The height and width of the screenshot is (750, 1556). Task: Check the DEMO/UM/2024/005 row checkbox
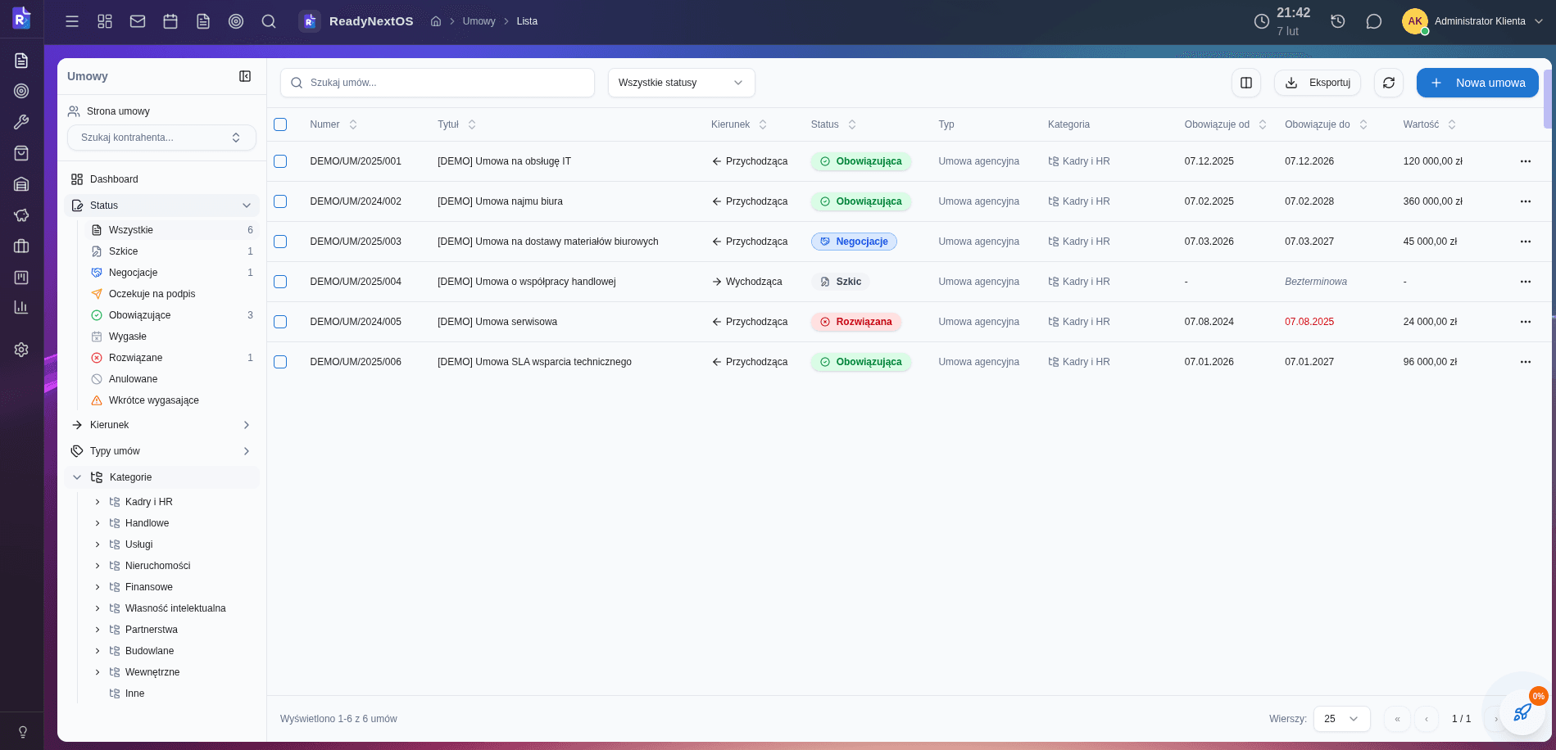pos(280,322)
